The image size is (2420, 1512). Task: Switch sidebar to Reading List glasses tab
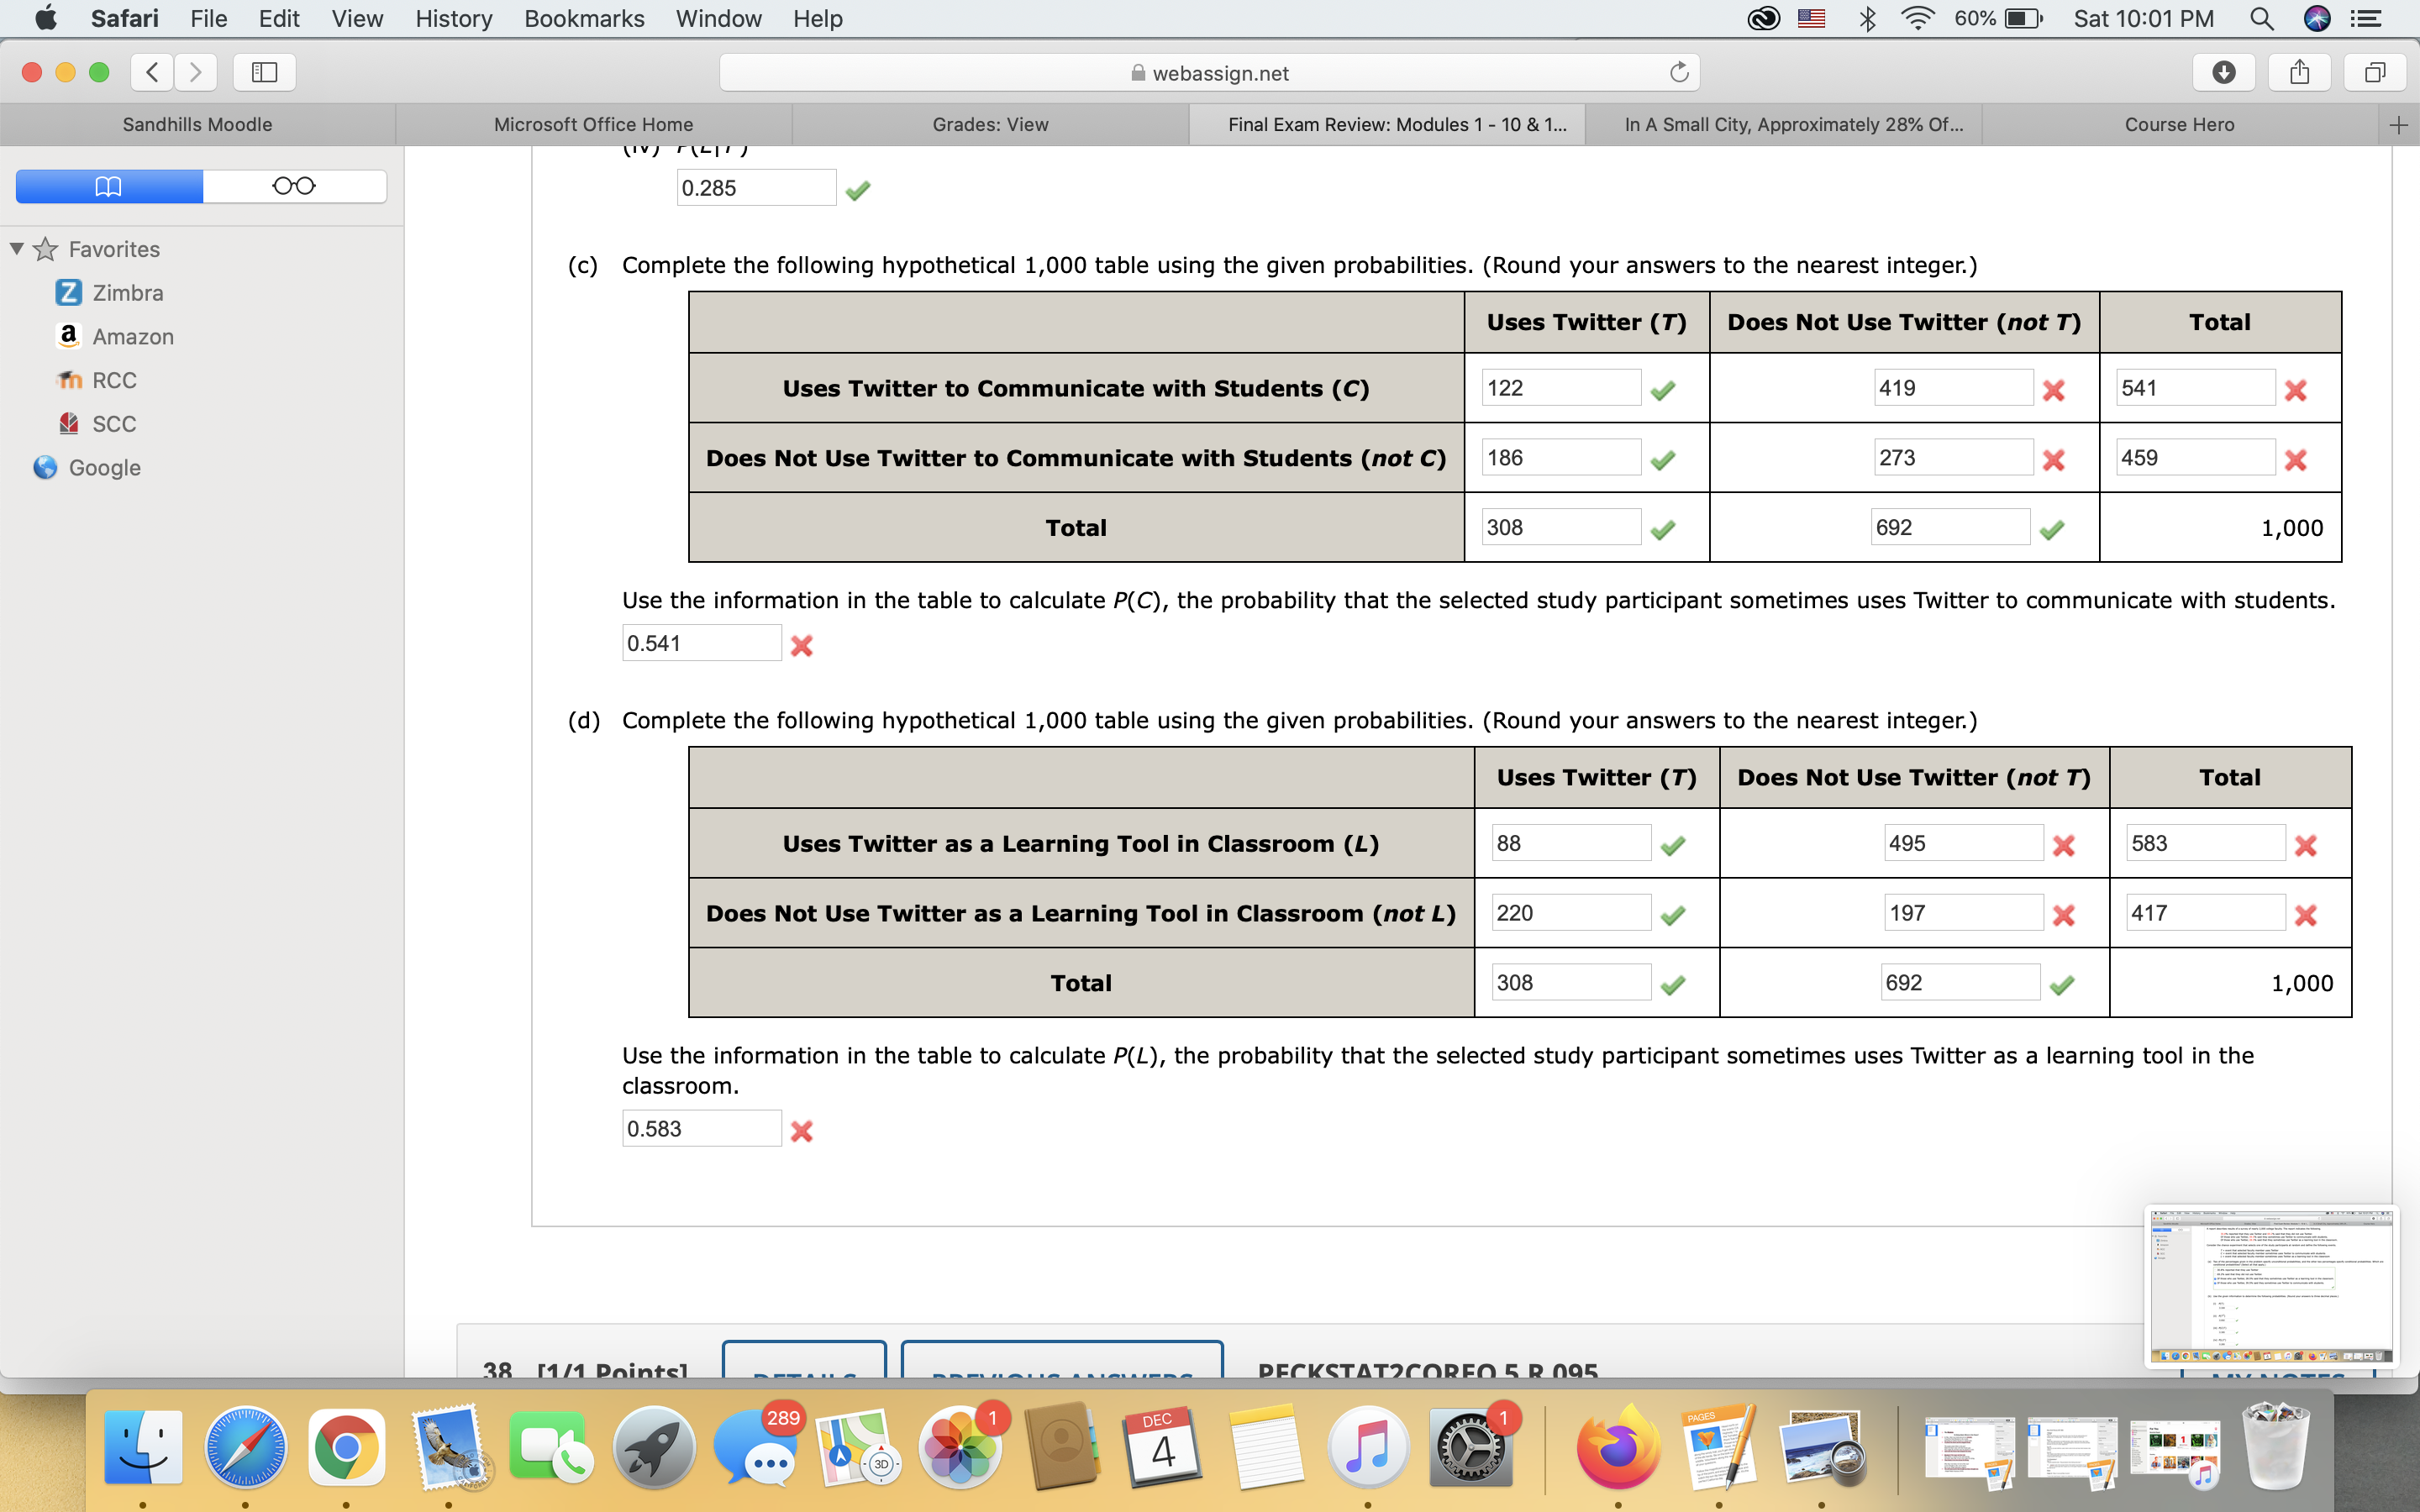click(x=294, y=186)
